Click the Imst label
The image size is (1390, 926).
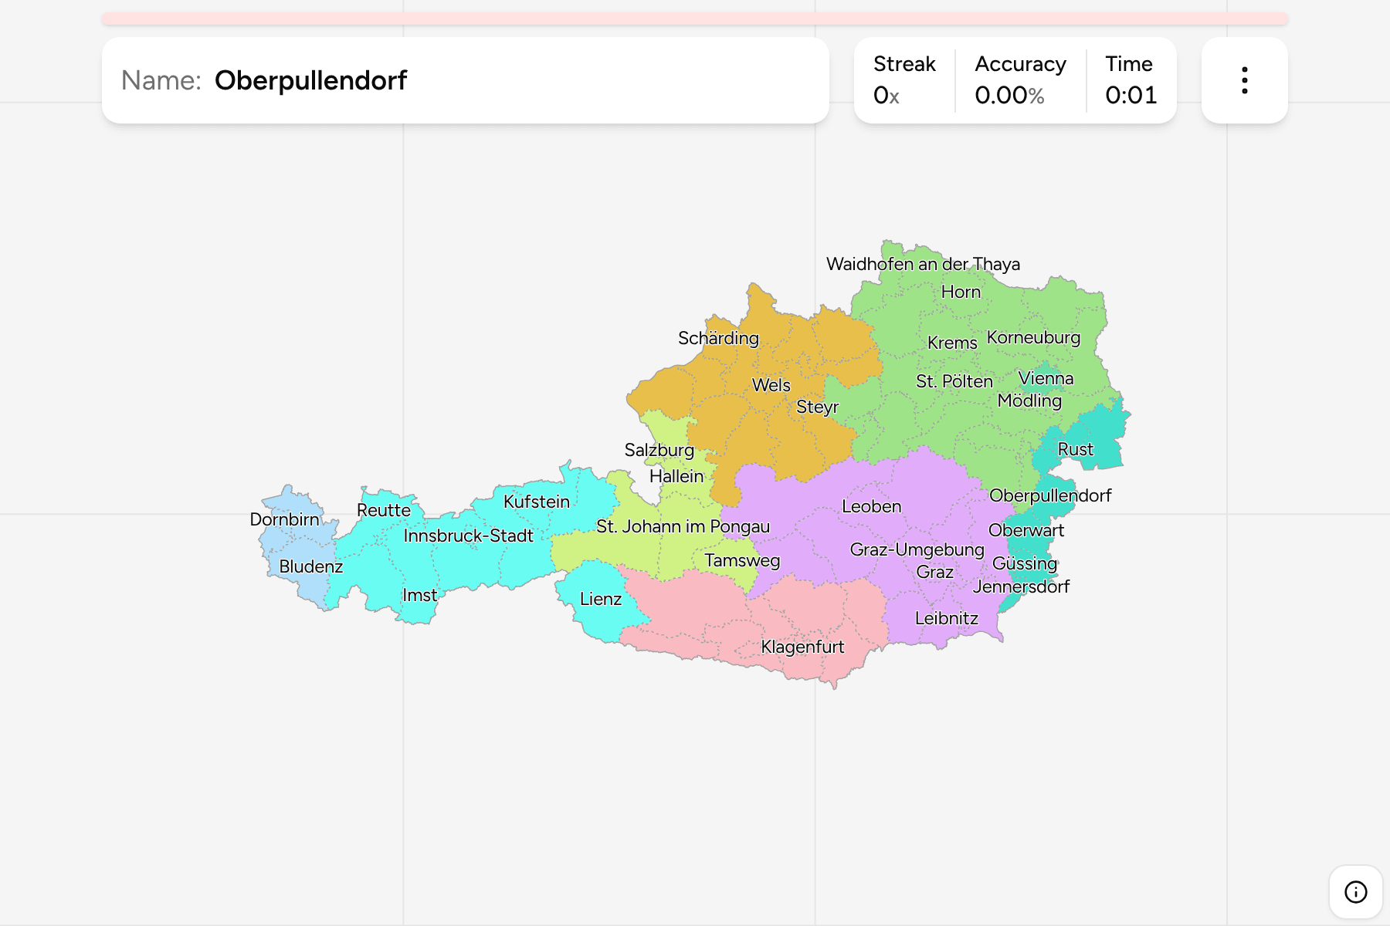point(419,595)
